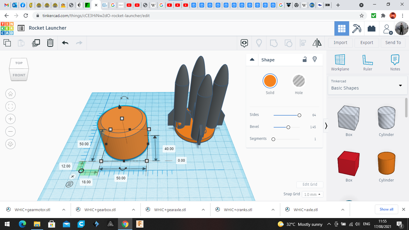The image size is (409, 230).
Task: Click the Edit Grid button
Action: pos(310,184)
